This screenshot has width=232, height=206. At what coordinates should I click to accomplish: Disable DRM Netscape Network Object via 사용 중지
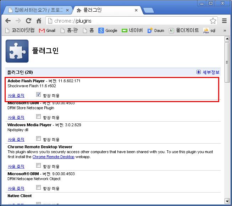(16, 188)
